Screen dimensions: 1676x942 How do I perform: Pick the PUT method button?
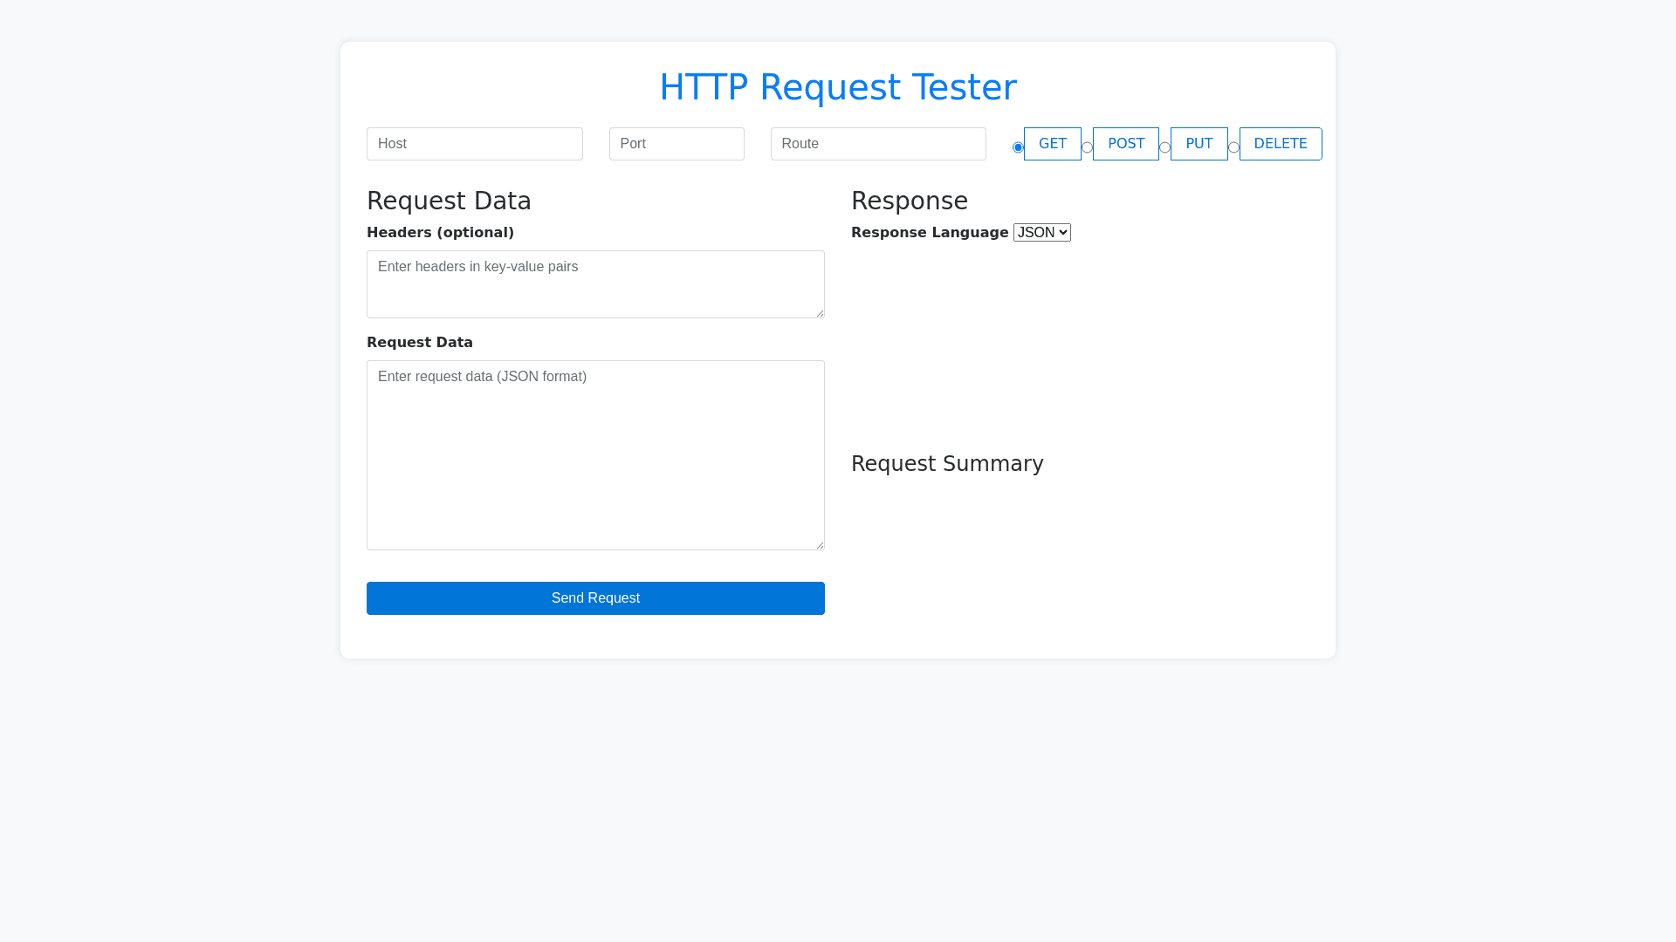(1199, 144)
